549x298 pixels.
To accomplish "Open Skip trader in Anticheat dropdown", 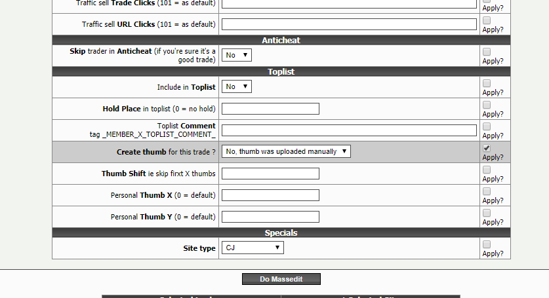I will click(237, 55).
